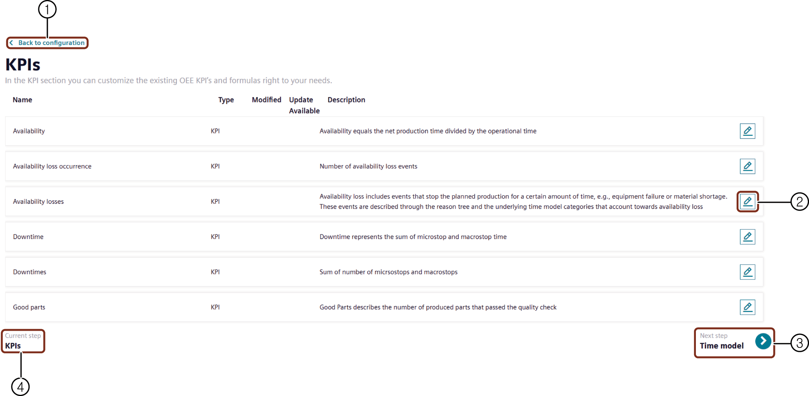Click the Good parts row name

29,307
